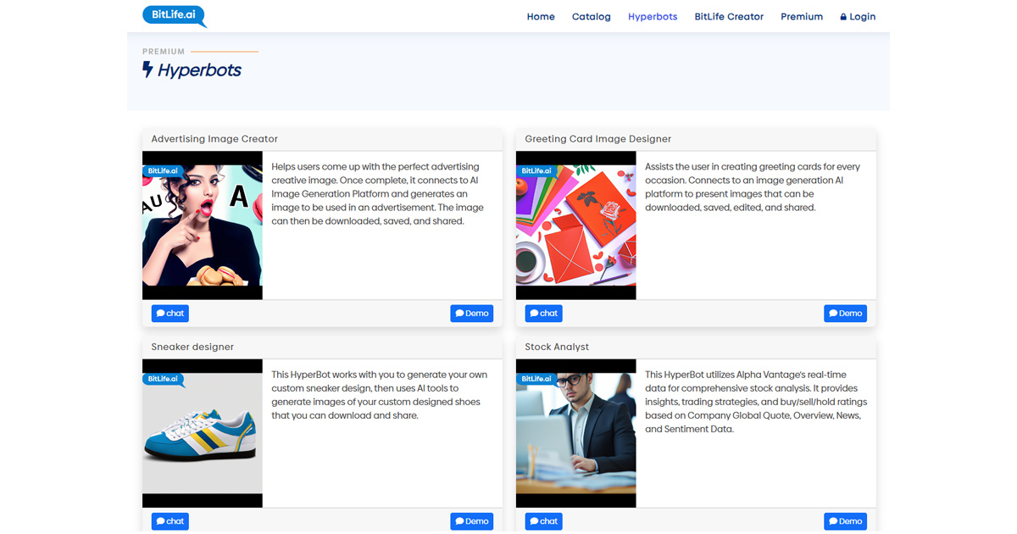The image size is (1017, 534).
Task: Launch Demo for Advertising Image Creator
Action: coord(471,314)
